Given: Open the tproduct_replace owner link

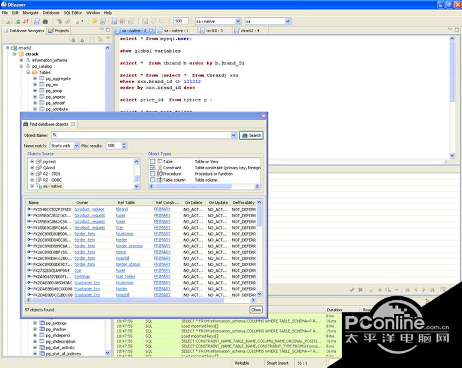Looking at the screenshot, I should click(x=89, y=209).
